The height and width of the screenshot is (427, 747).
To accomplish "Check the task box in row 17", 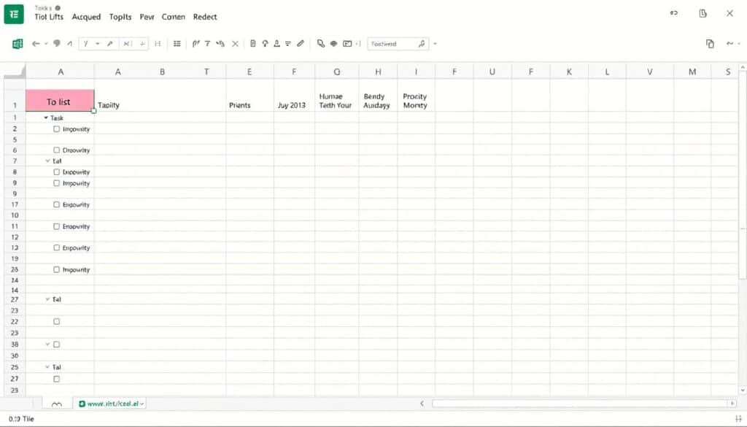I will coord(57,204).
